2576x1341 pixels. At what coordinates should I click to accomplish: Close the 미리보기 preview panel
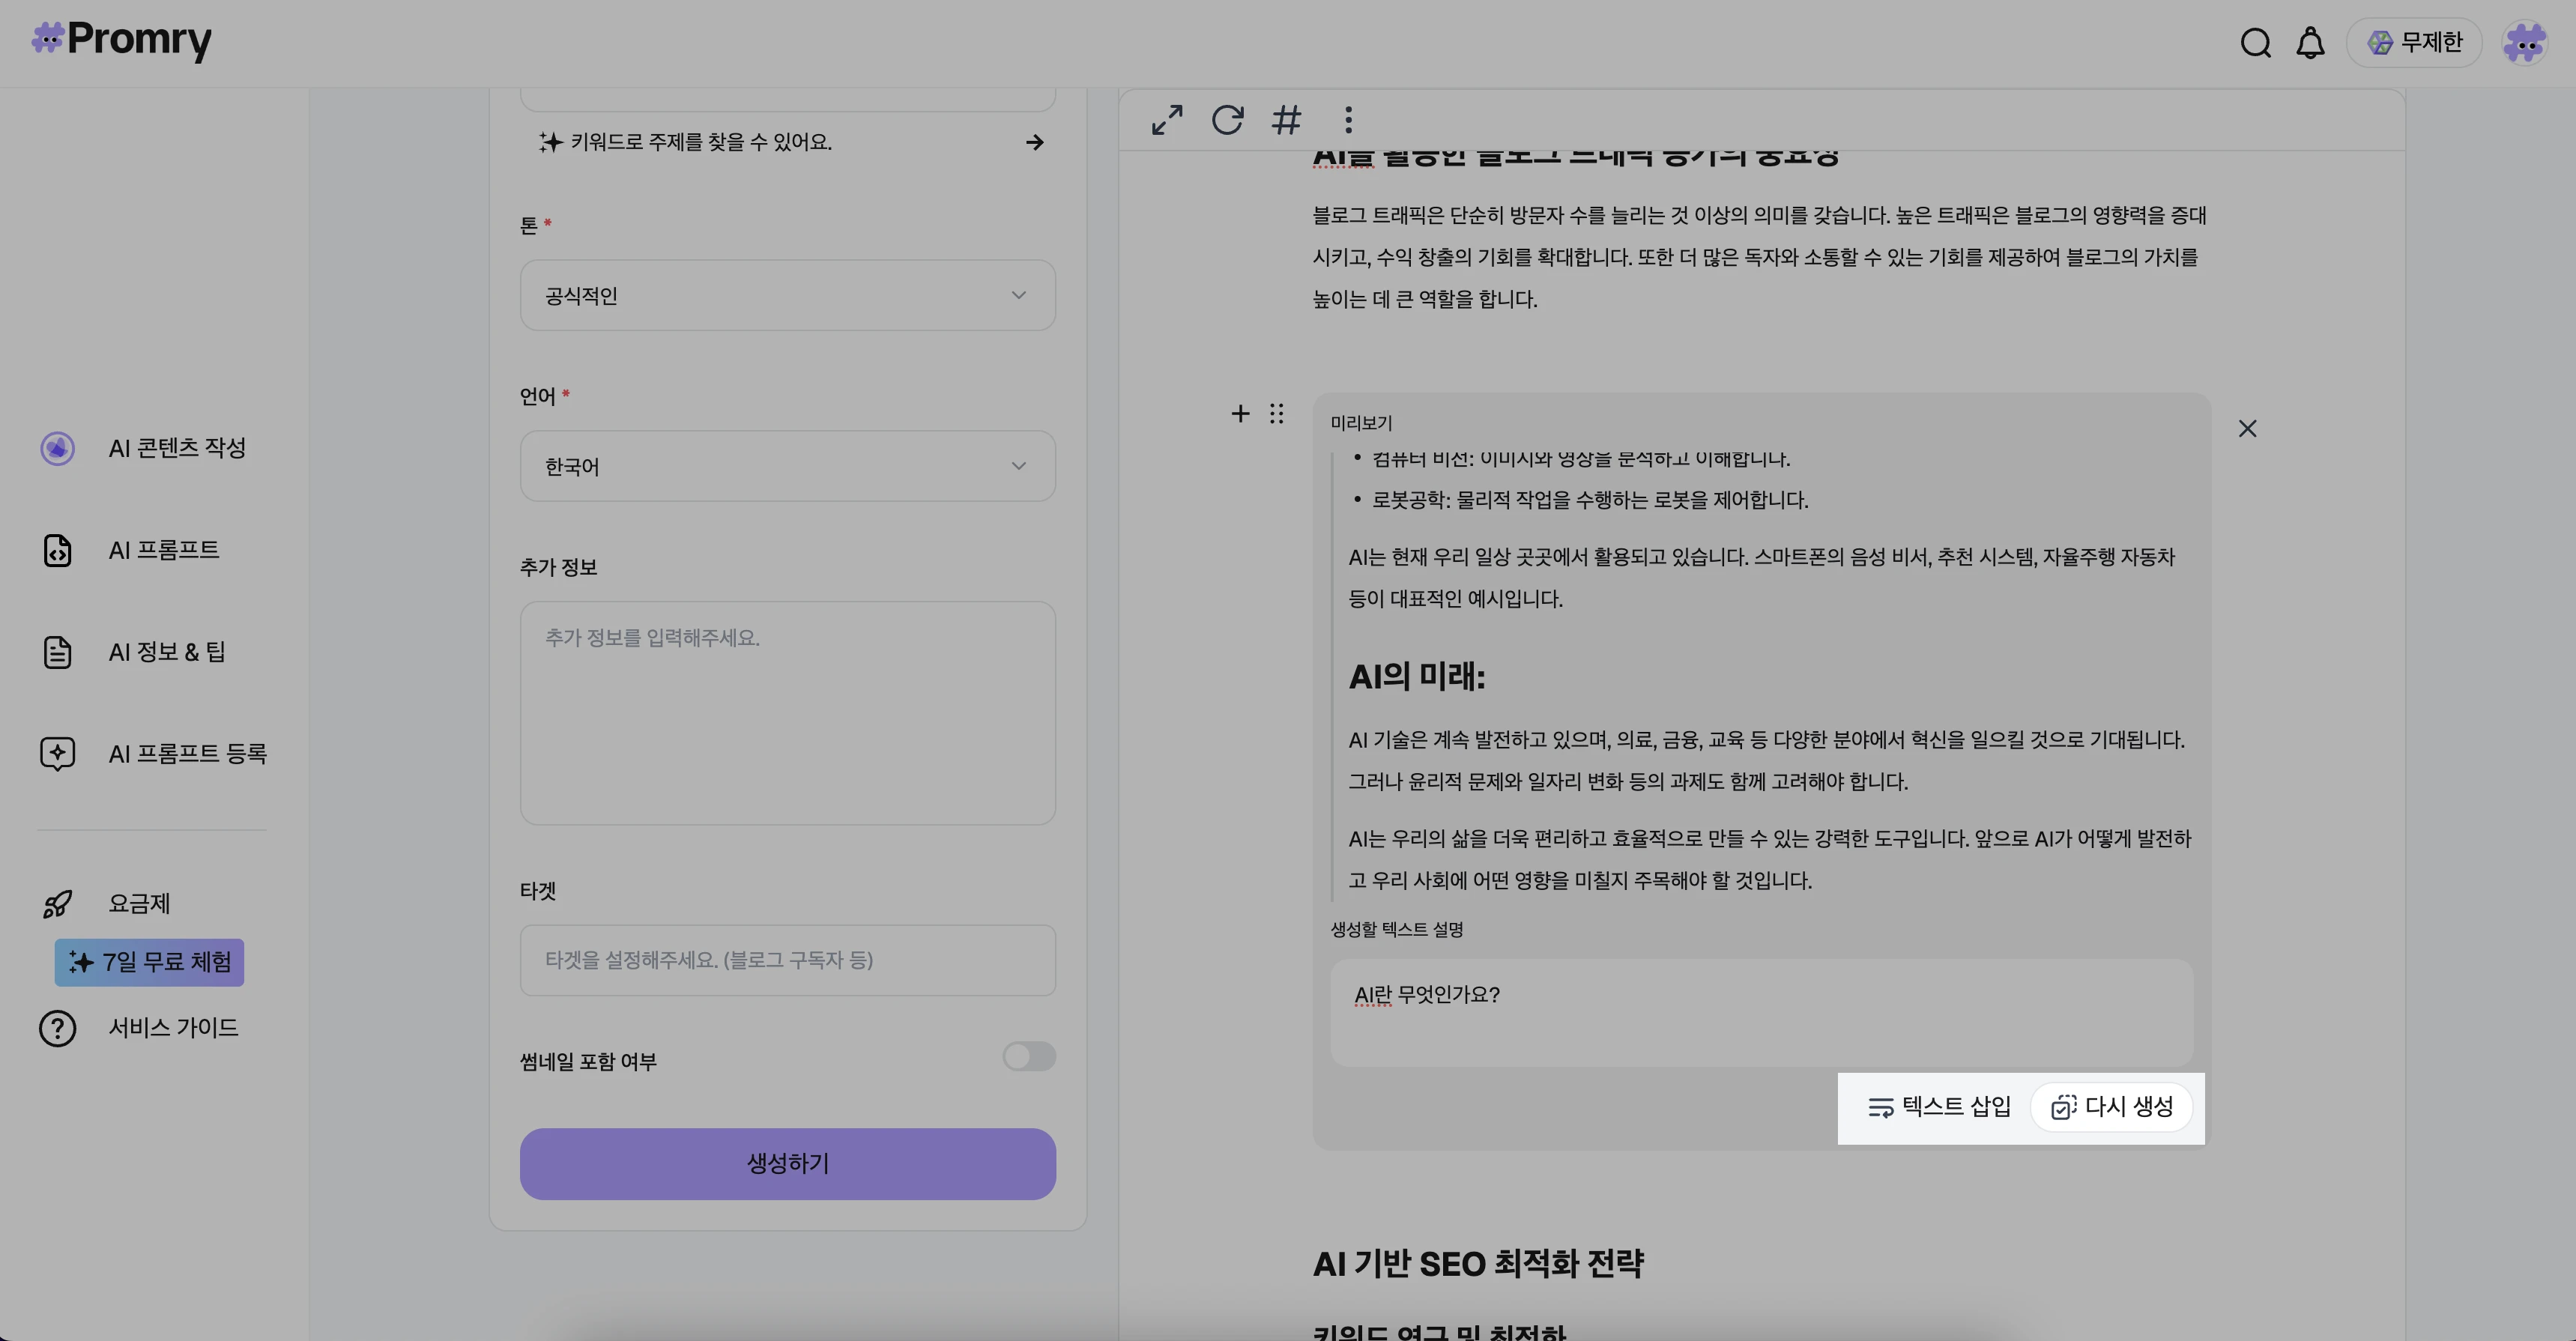pyautogui.click(x=2247, y=428)
